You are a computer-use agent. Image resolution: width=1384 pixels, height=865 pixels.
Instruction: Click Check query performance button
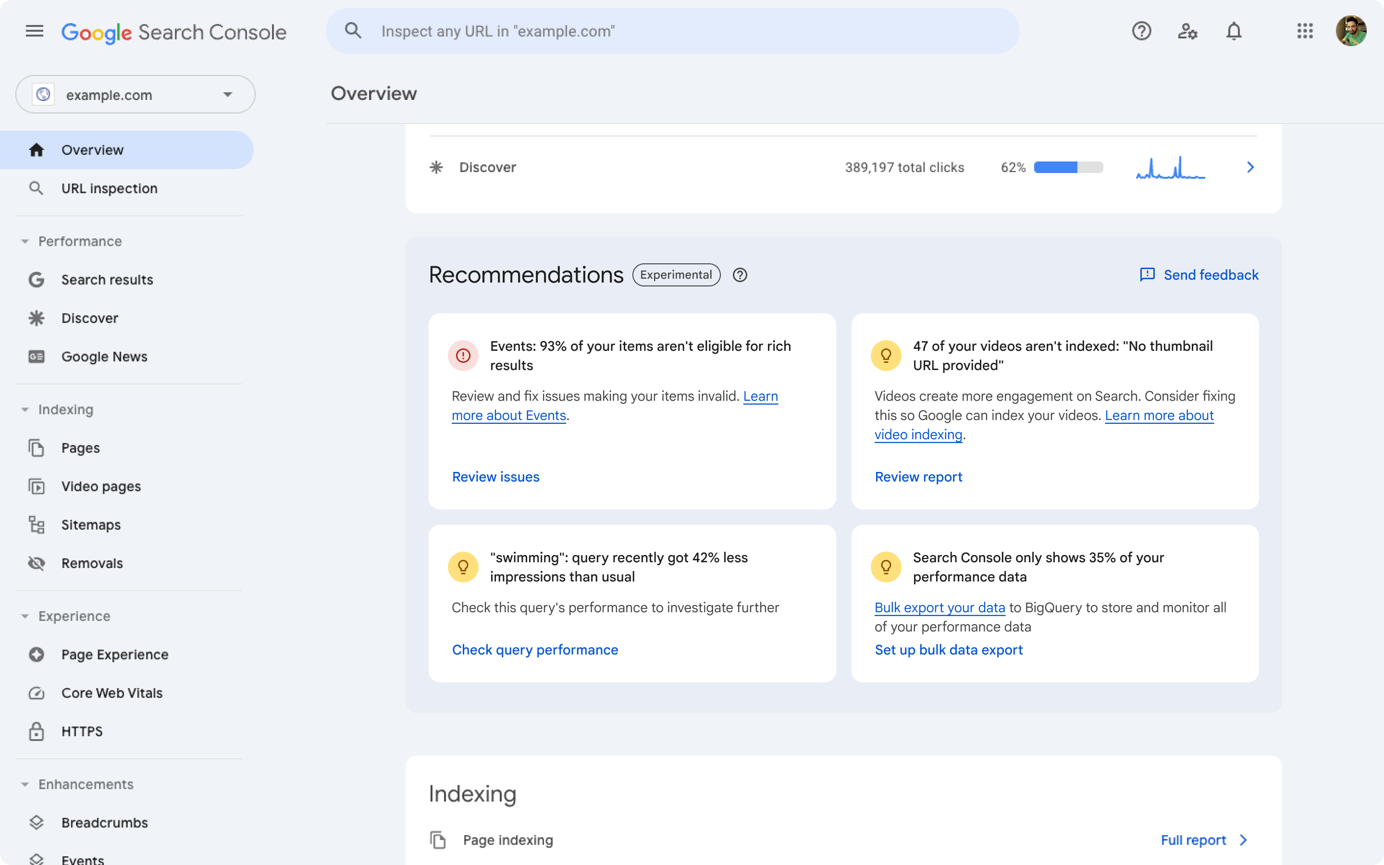click(535, 650)
